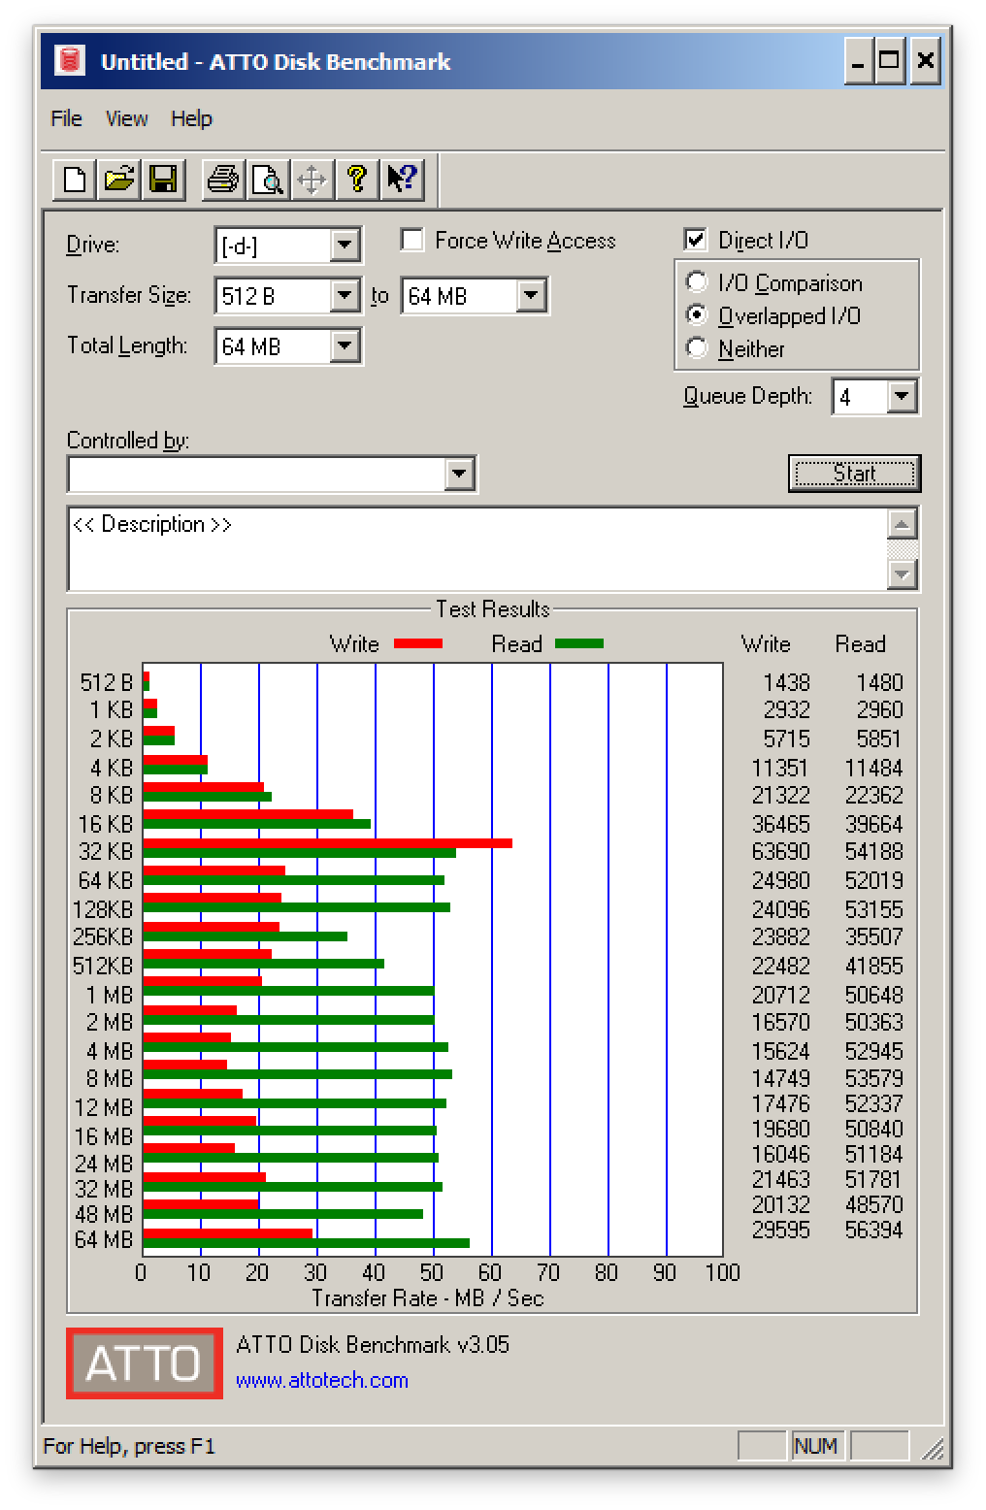This screenshot has width=986, height=1510.
Task: Click write value 29595
Action: (x=780, y=1230)
